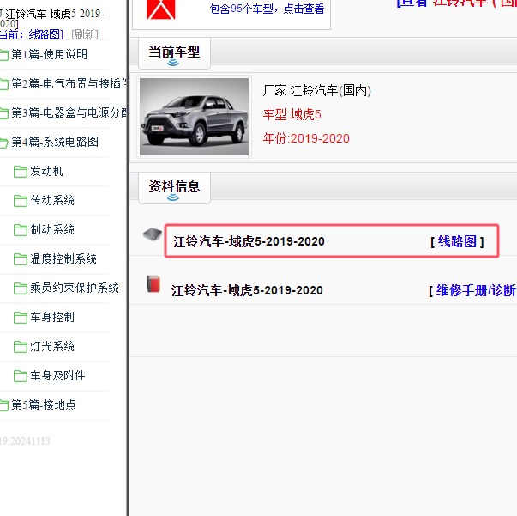The height and width of the screenshot is (516, 517).
Task: Open the 第1篇-使用说明 tree folder
Action: [x=50, y=54]
